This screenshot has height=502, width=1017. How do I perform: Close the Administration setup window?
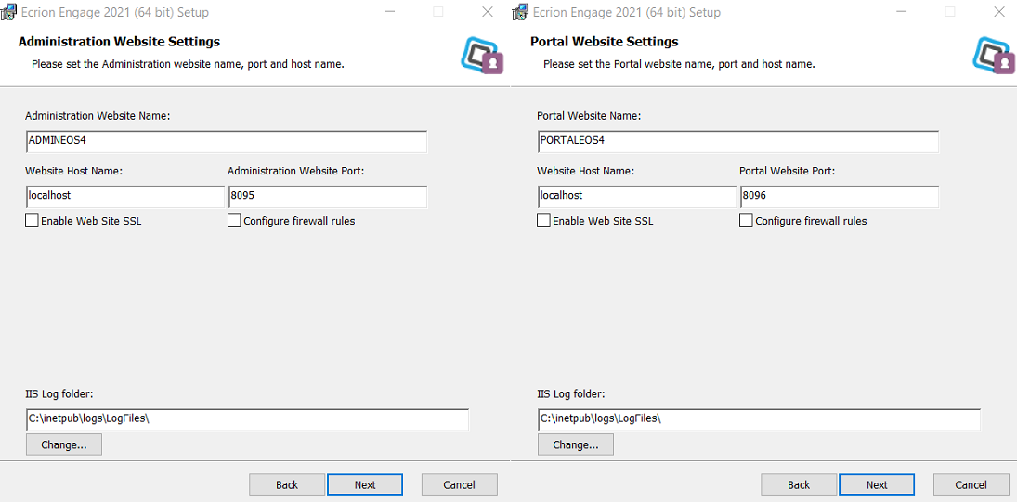pos(488,12)
